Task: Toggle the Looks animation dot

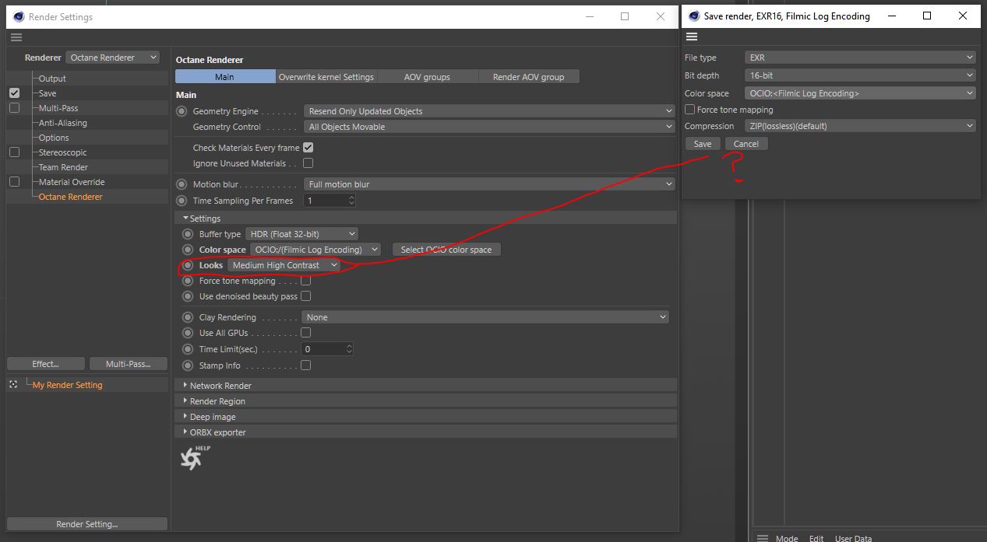Action: point(187,265)
